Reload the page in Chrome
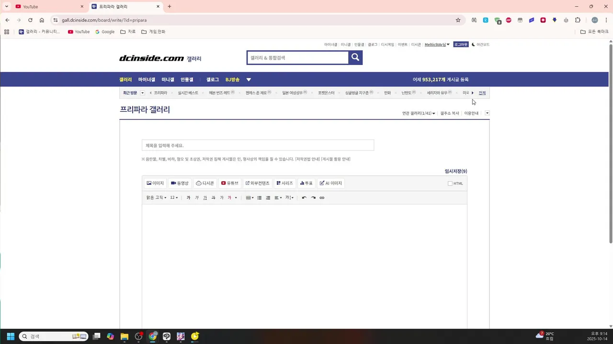 [30, 20]
